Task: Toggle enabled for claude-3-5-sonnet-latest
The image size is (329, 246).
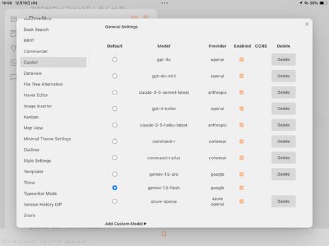Action: (x=241, y=92)
